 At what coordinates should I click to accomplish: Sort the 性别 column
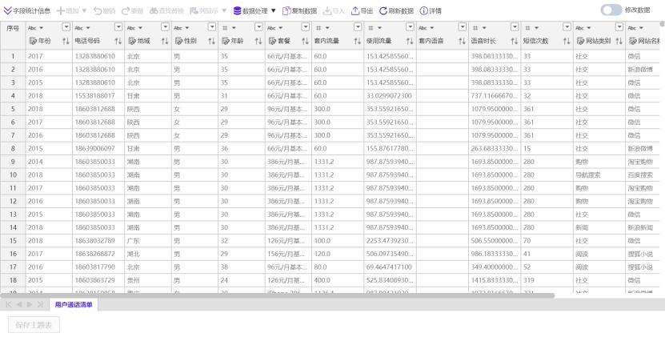(x=211, y=41)
